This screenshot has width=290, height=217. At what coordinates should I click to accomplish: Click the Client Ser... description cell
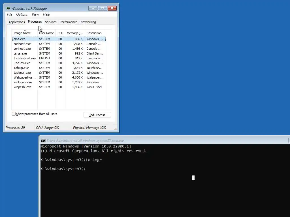pyautogui.click(x=95, y=53)
